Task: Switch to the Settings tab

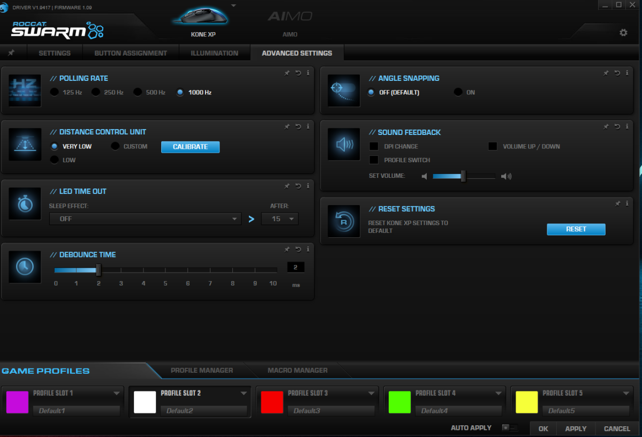Action: click(55, 53)
